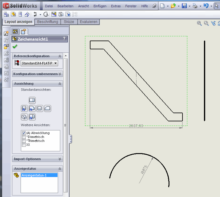Check the *Trimetrisch view checkbox
The image size is (220, 197).
(x=24, y=141)
